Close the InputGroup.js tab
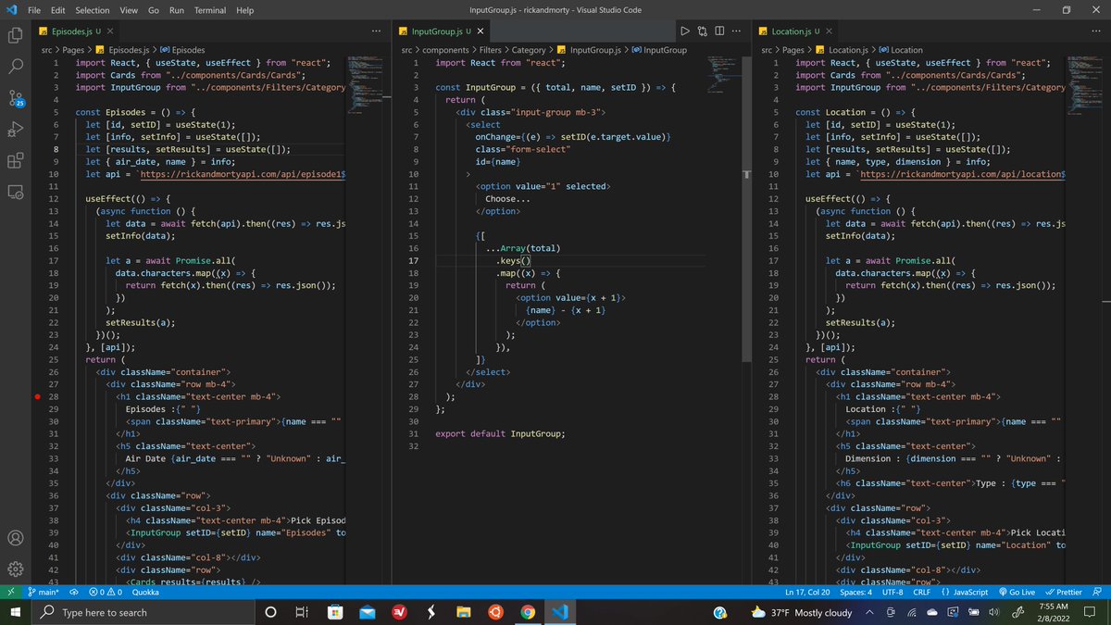Image resolution: width=1111 pixels, height=625 pixels. tap(480, 31)
